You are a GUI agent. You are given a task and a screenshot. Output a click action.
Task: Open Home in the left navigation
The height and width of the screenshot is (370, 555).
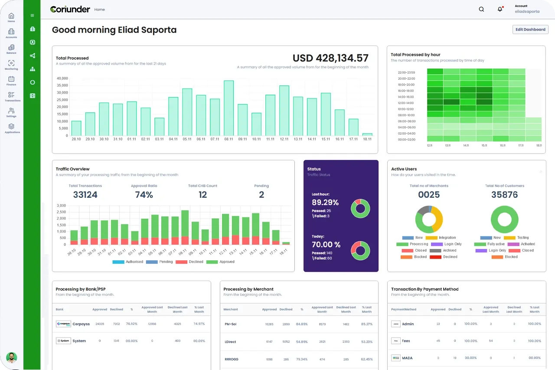pyautogui.click(x=11, y=17)
